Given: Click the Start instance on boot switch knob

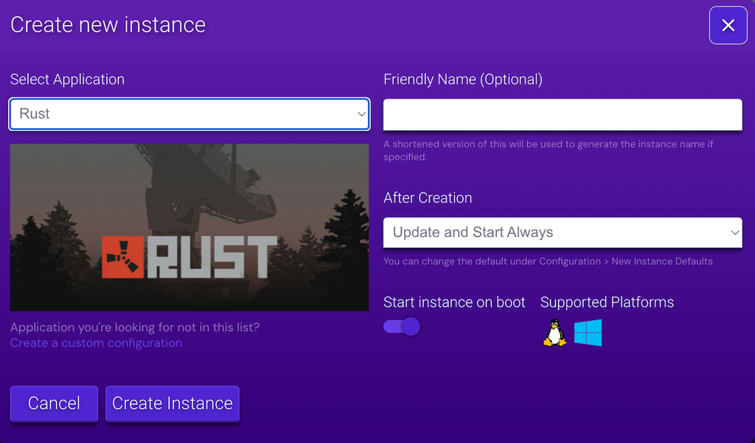Looking at the screenshot, I should (x=410, y=326).
